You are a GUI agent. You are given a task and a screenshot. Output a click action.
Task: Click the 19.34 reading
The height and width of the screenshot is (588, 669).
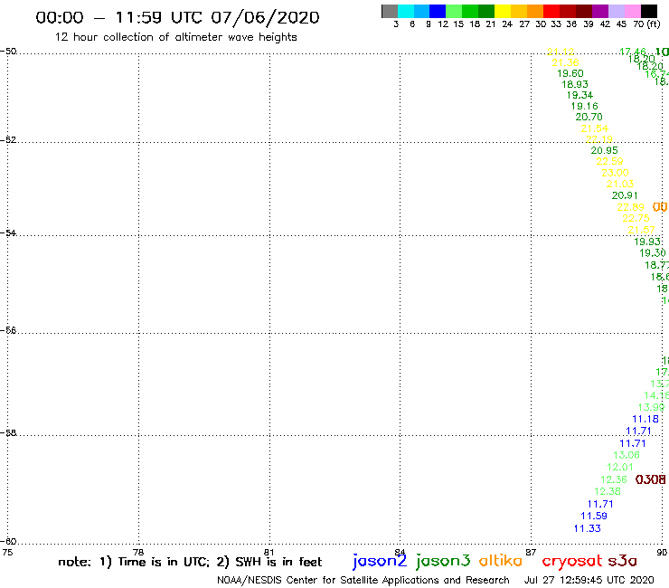pyautogui.click(x=579, y=95)
